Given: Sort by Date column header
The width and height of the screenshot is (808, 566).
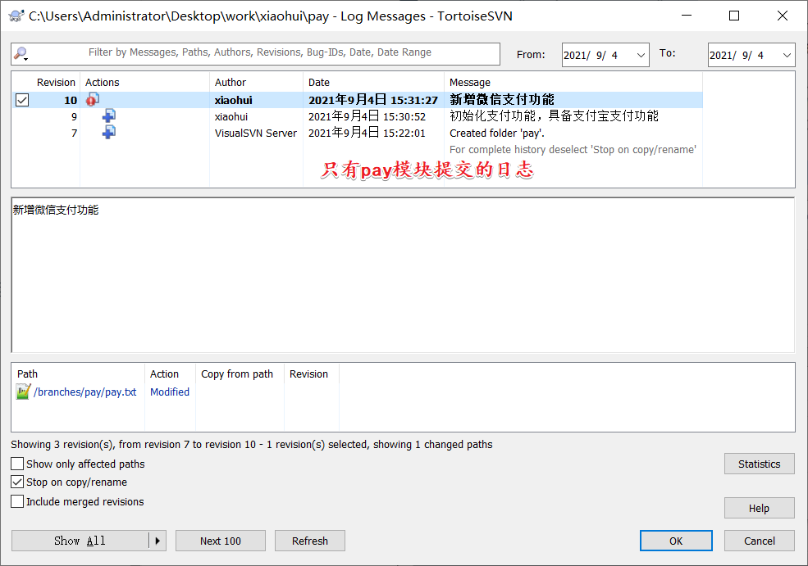Looking at the screenshot, I should pos(319,83).
